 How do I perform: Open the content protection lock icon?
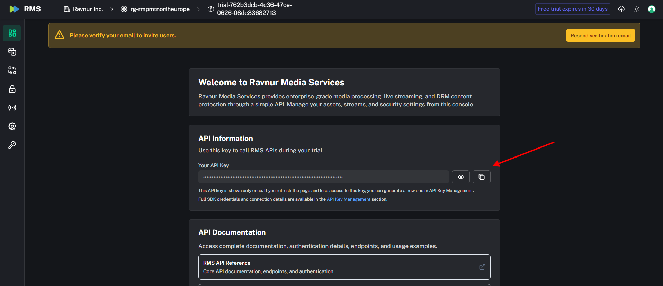(12, 89)
